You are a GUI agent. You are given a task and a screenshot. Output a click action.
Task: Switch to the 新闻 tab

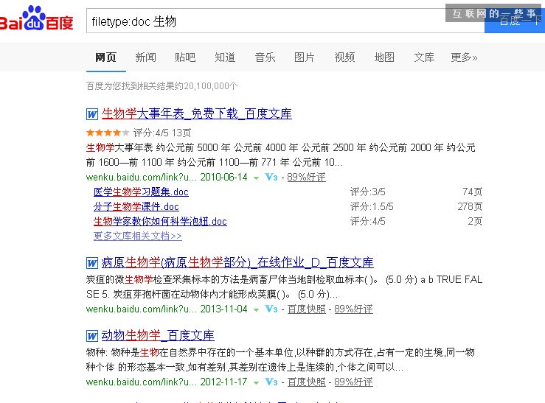[x=145, y=57]
